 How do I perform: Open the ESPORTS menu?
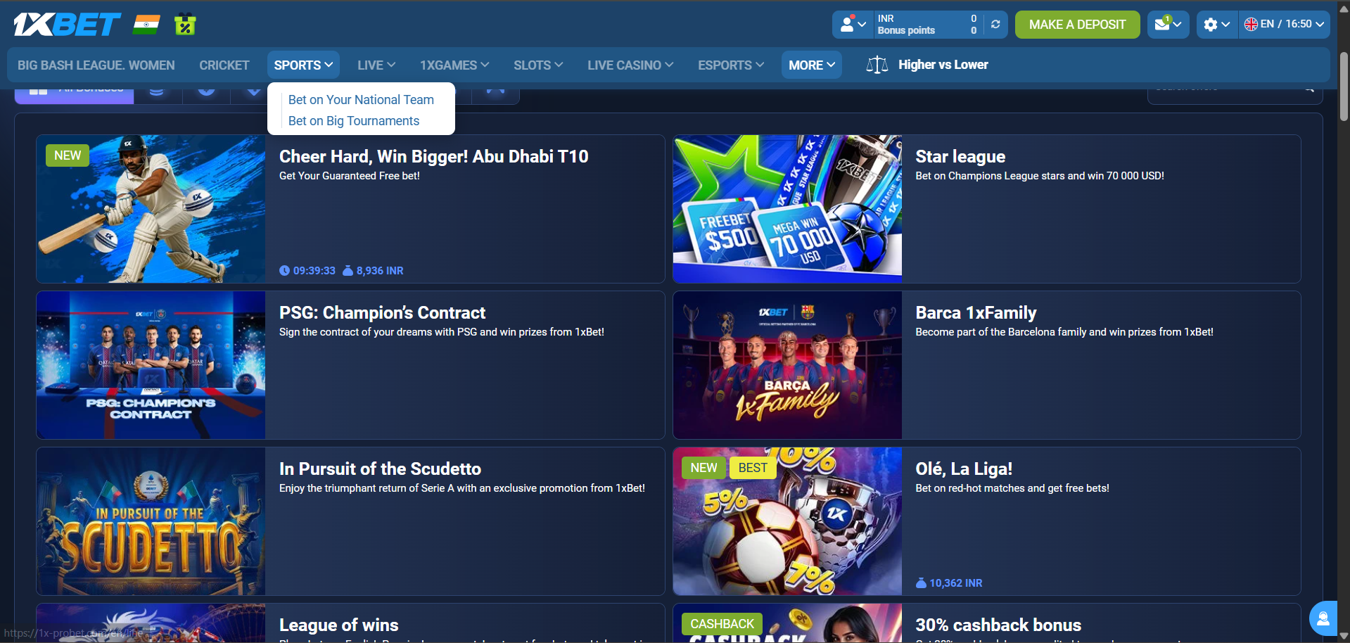click(730, 65)
